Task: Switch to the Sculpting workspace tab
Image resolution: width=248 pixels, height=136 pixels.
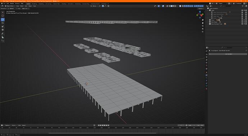Action: tap(41, 4)
